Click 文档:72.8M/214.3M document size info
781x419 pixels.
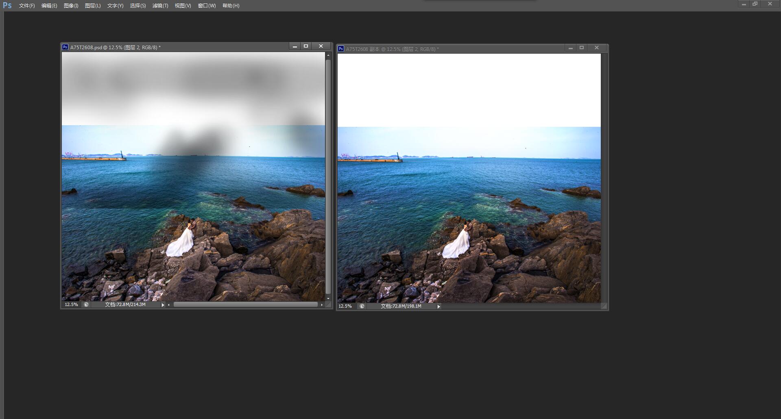pyautogui.click(x=125, y=304)
